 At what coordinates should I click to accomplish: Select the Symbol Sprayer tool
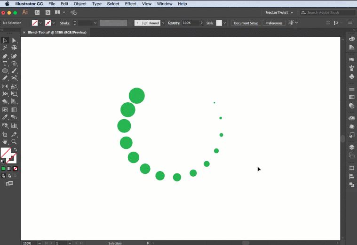point(5,126)
